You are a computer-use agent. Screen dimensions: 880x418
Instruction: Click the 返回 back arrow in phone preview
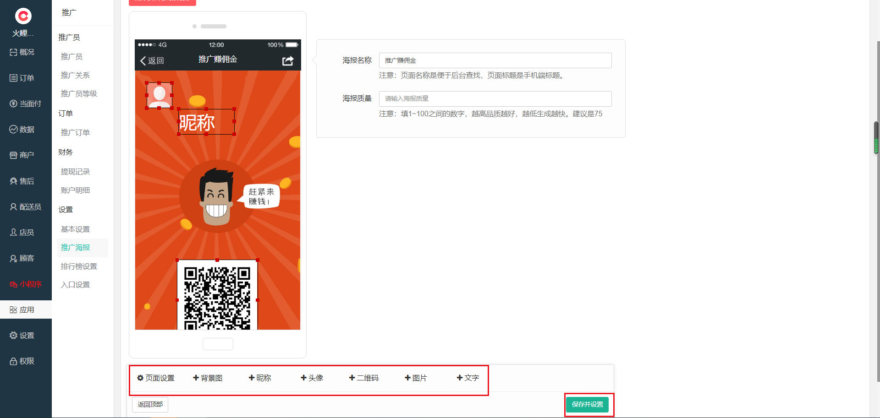[152, 60]
